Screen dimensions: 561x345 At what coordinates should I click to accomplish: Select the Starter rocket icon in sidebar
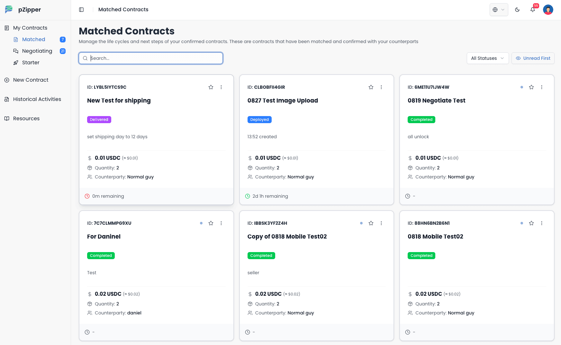(16, 62)
